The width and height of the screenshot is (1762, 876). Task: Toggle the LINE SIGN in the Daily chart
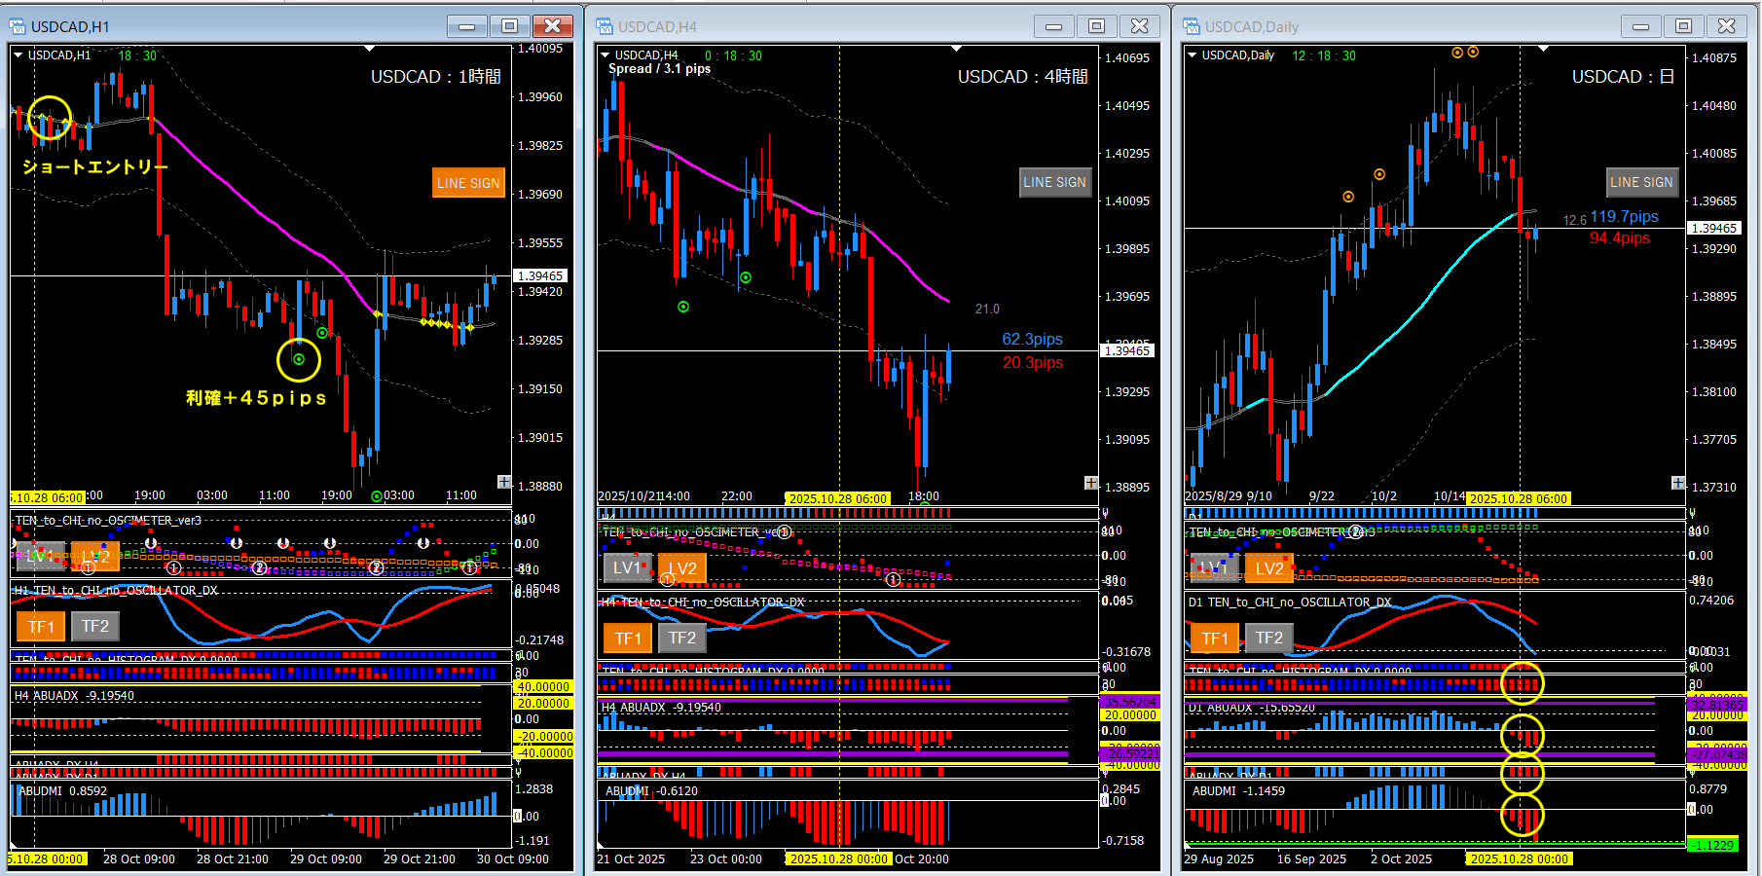[1641, 182]
